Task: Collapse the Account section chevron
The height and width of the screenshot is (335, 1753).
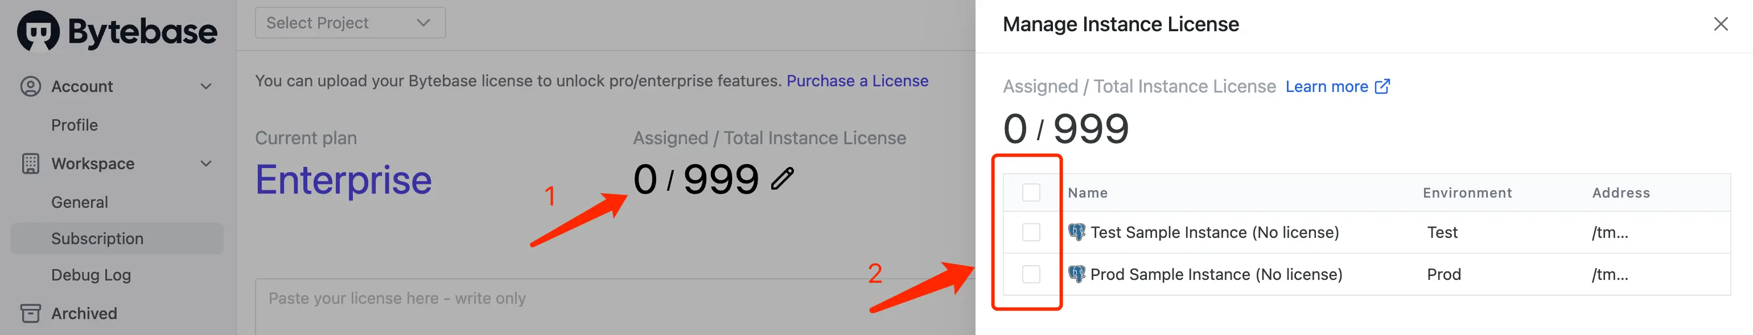Action: pos(206,86)
